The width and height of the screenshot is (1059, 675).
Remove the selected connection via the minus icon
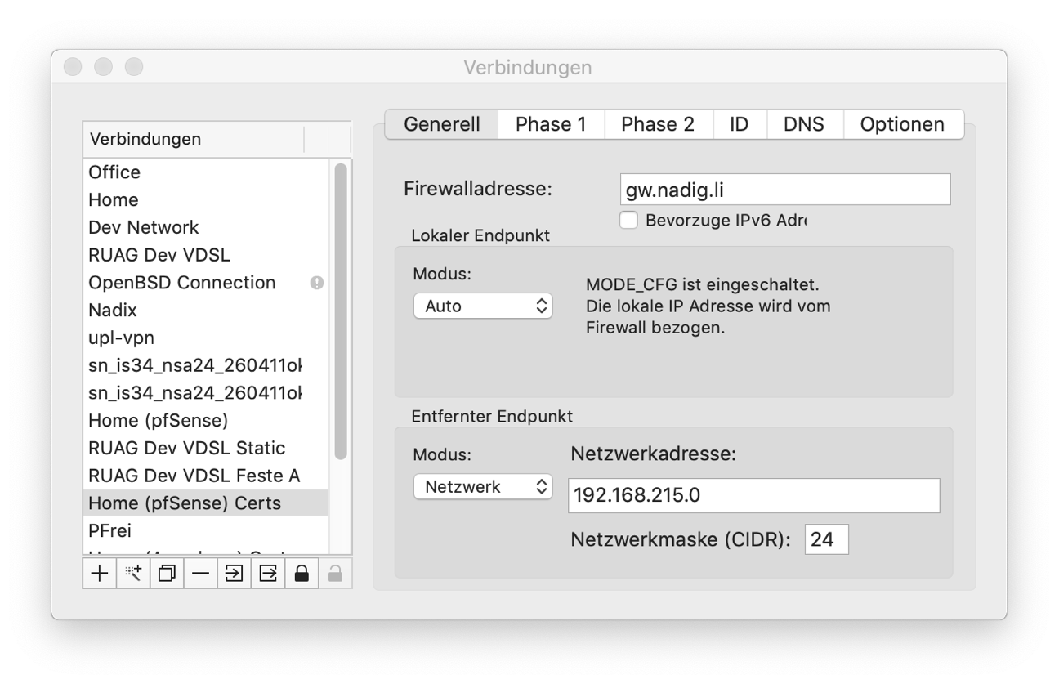[x=200, y=574]
